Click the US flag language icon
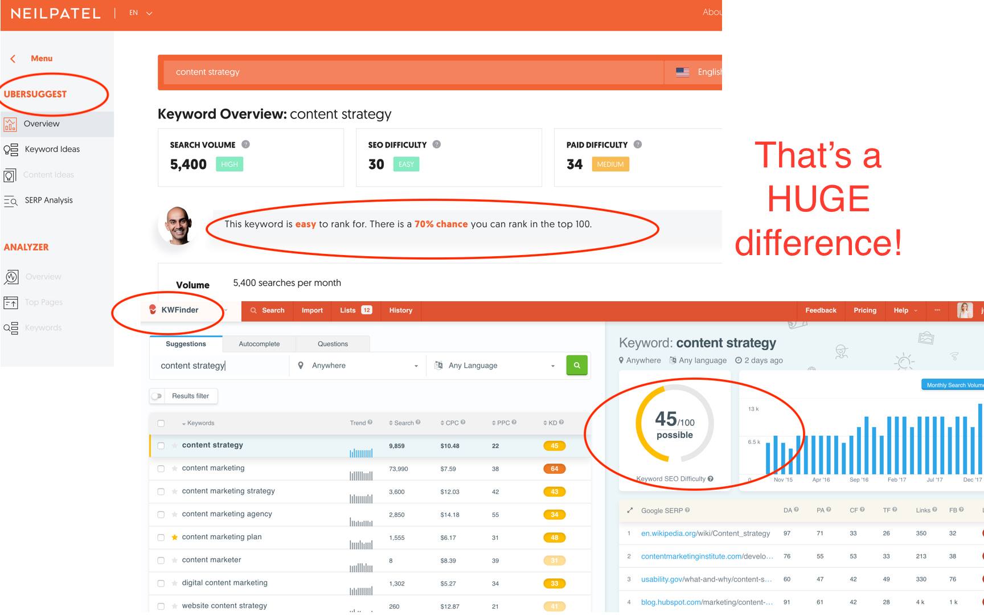Screen dimensions: 984x615 point(682,72)
